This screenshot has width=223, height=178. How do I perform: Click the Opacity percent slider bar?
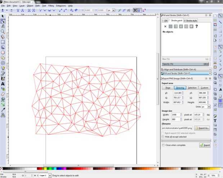(x=186, y=64)
